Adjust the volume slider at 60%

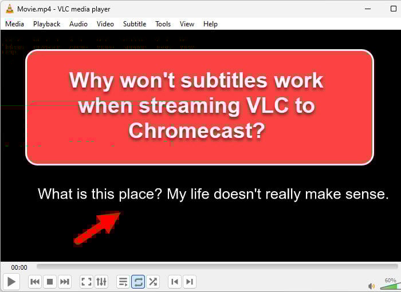[390, 286]
